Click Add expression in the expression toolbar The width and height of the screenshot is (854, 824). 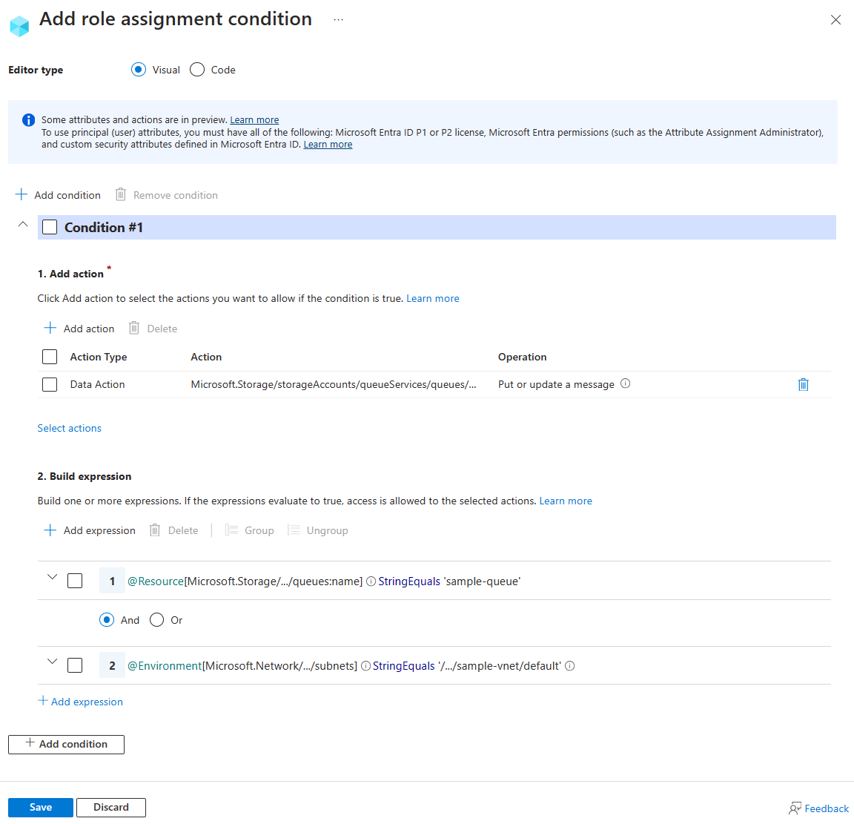point(90,530)
